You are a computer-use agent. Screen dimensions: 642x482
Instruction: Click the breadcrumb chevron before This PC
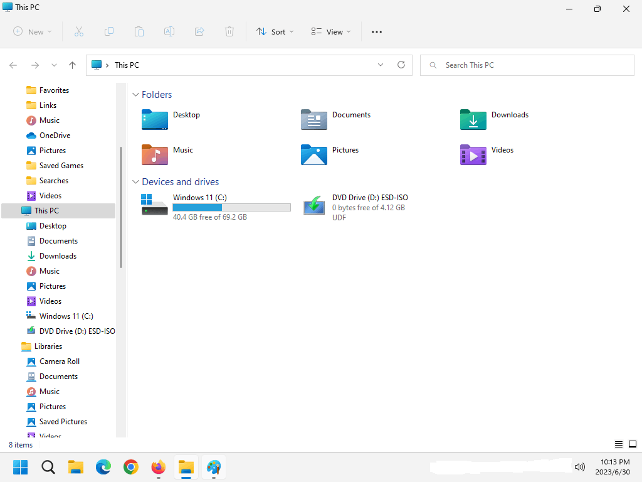click(107, 65)
